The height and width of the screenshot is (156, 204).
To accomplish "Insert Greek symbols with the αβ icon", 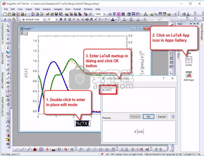I will point(87,19).
